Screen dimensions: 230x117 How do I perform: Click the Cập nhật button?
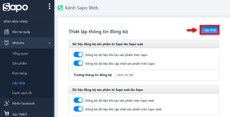210,30
